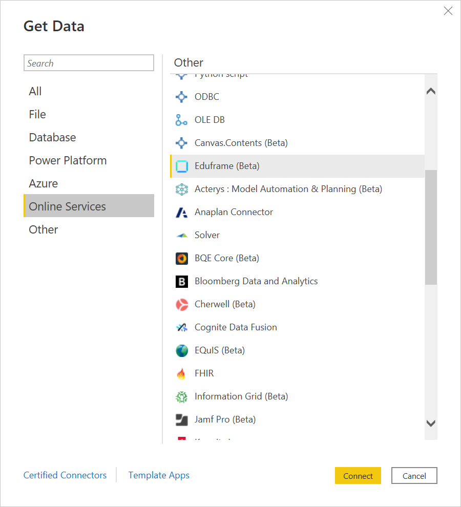Click the BQE Core (Beta) icon

click(182, 258)
